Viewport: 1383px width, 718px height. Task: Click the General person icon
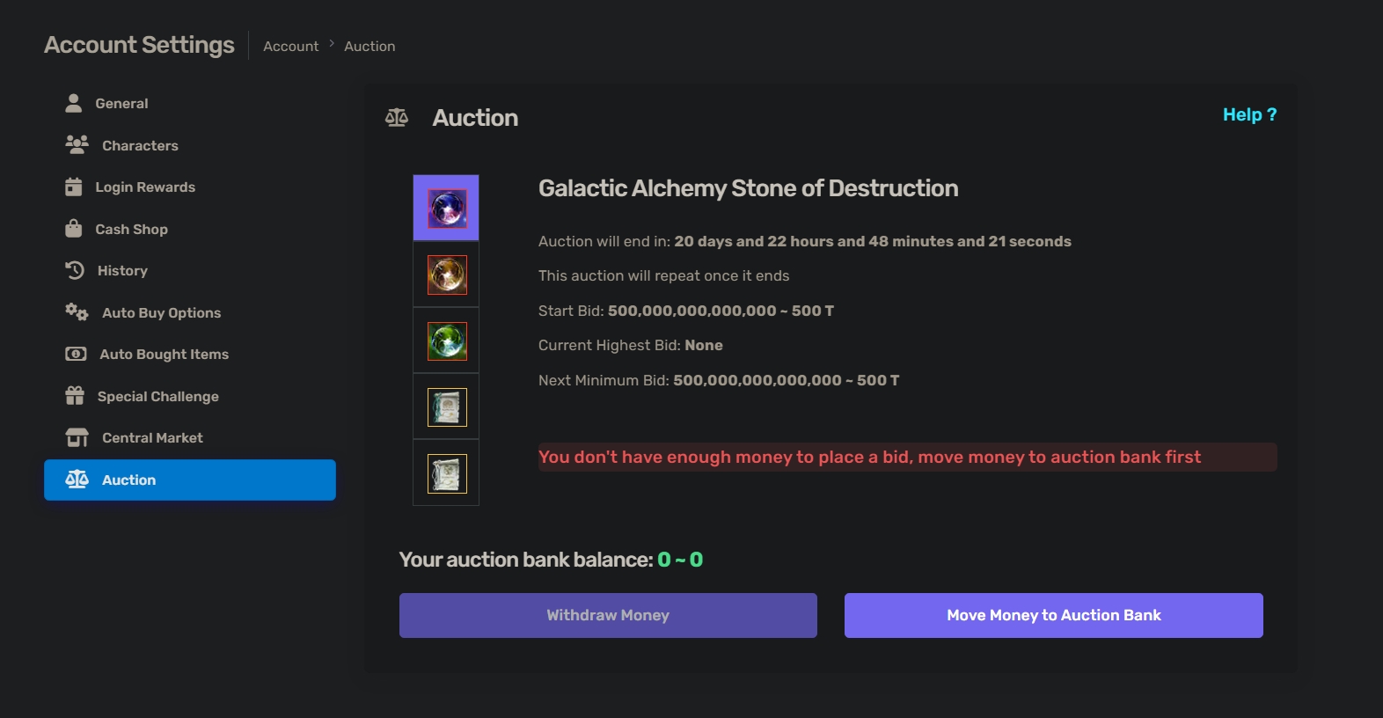pos(74,103)
